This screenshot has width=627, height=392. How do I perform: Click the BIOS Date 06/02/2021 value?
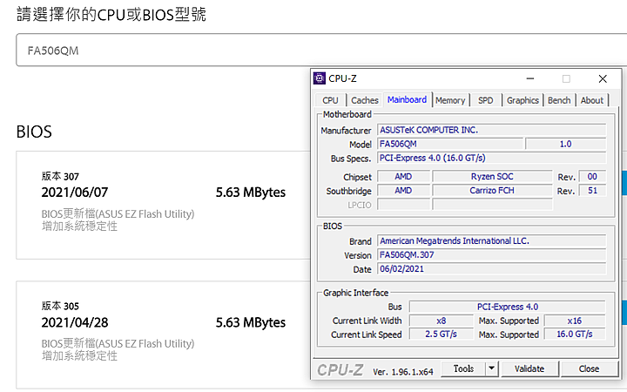click(x=491, y=269)
